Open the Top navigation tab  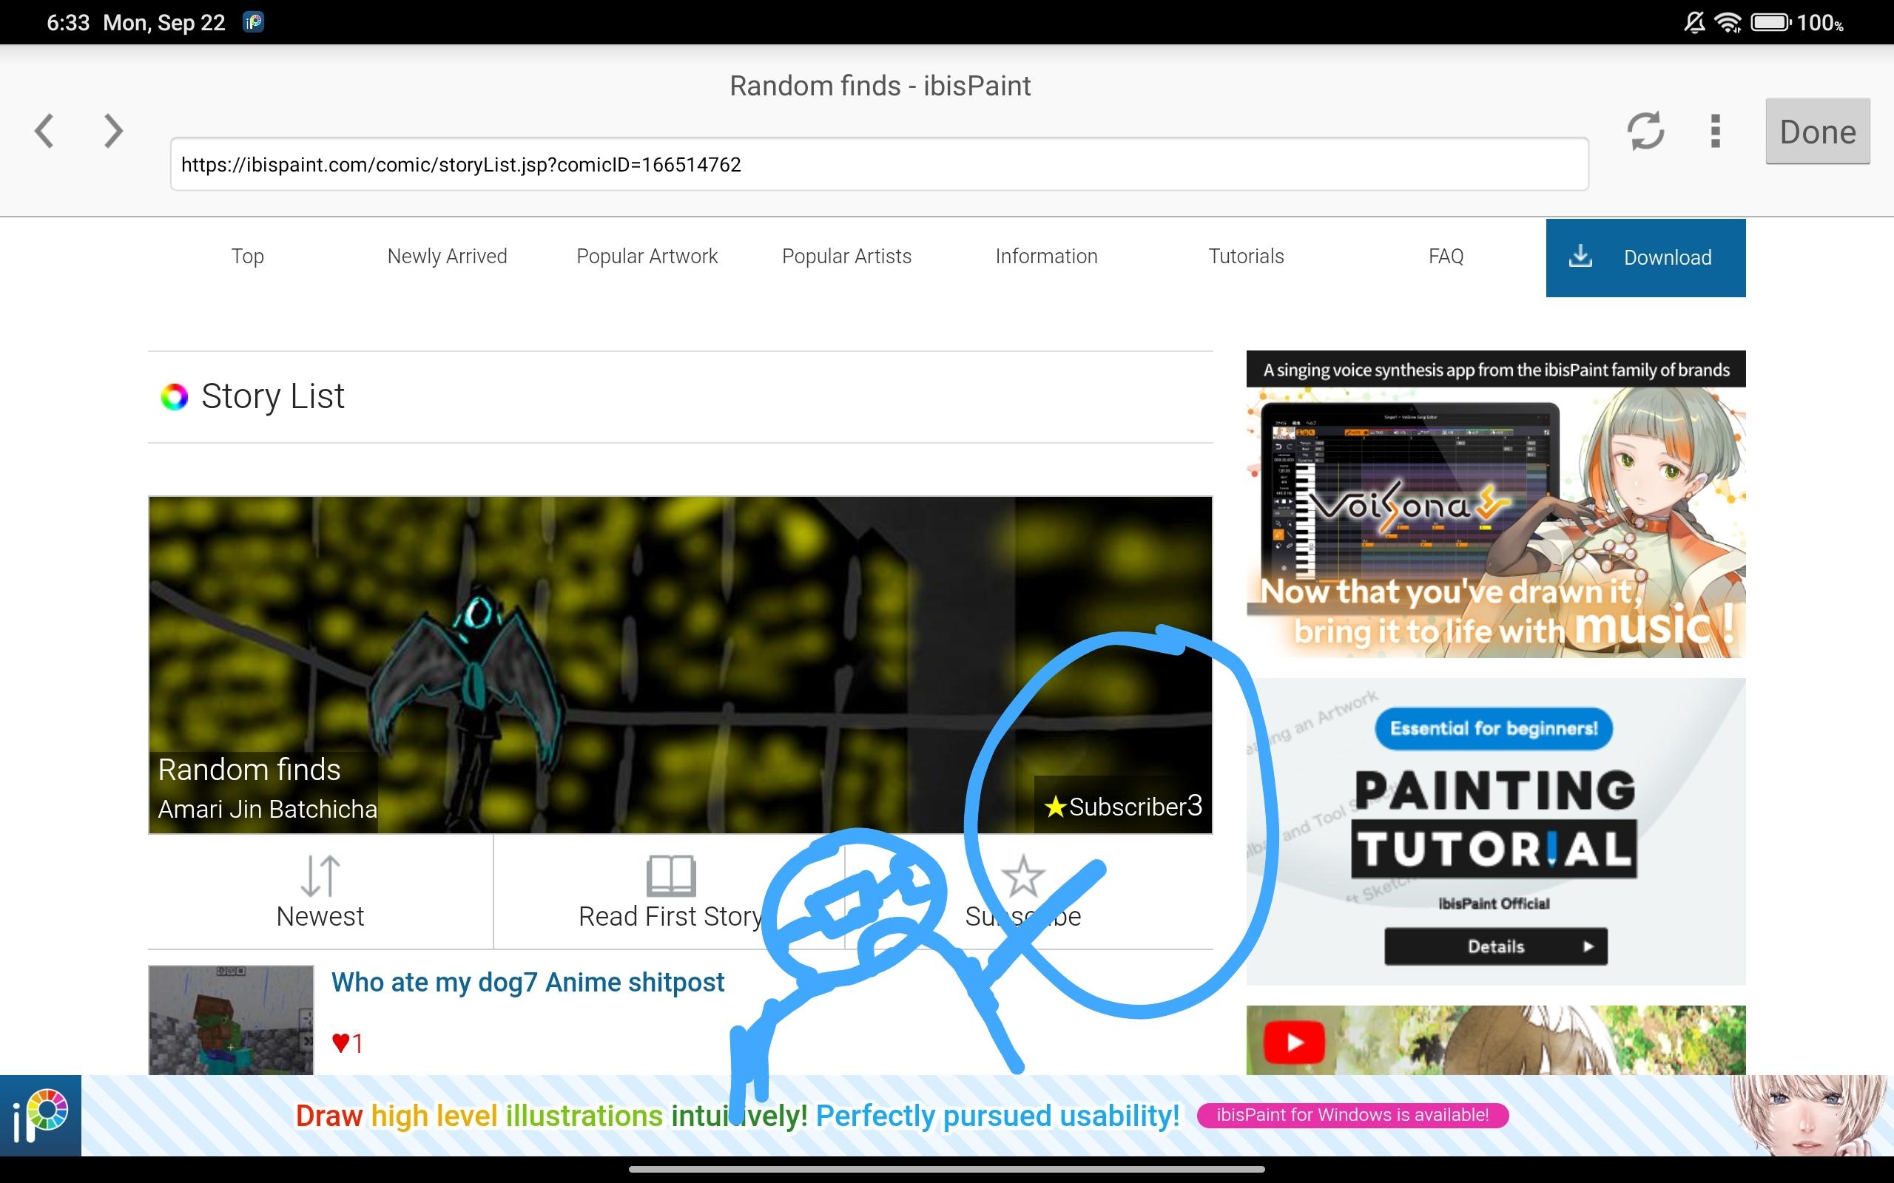pos(247,257)
